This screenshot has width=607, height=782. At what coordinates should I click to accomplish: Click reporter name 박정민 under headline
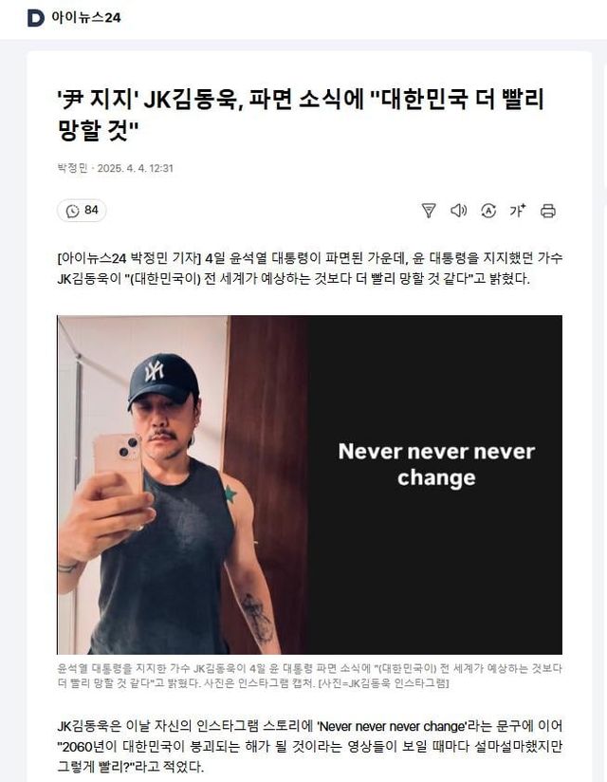[x=72, y=168]
